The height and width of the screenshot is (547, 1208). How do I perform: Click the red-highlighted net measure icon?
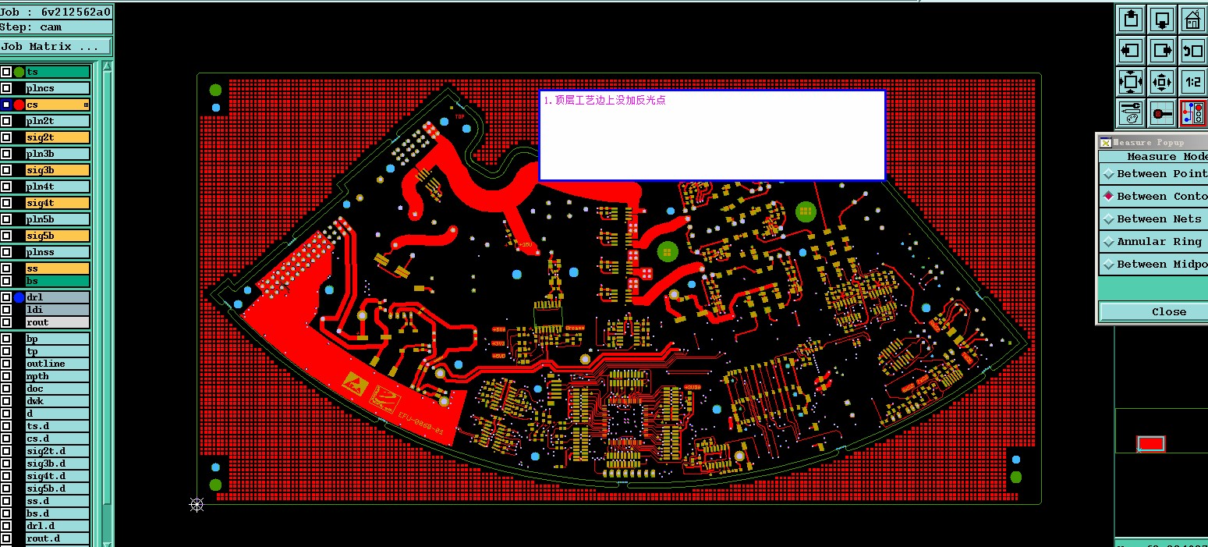(1193, 112)
